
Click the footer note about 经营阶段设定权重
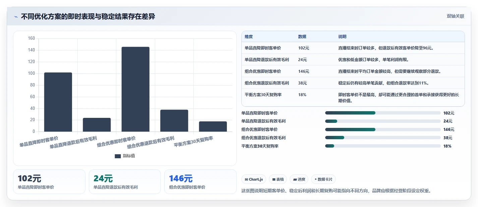pyautogui.click(x=336, y=191)
